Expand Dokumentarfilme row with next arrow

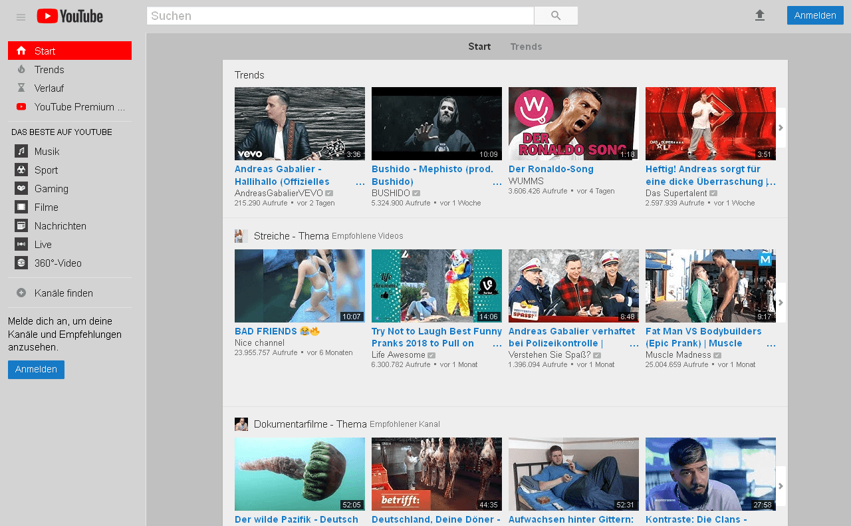(781, 486)
